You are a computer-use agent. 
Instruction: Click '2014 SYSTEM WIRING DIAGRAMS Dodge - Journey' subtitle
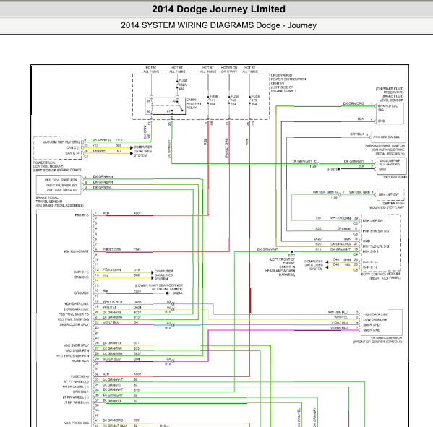(218, 25)
